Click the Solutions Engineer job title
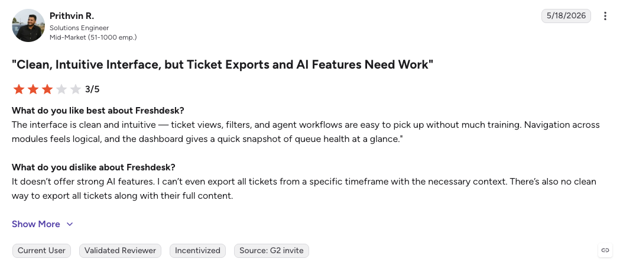 79,28
